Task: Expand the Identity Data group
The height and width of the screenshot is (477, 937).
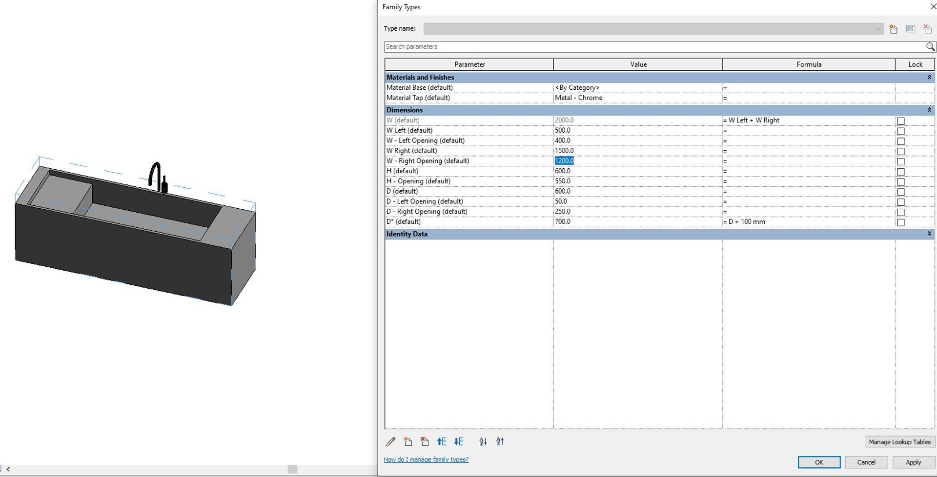Action: pos(929,234)
